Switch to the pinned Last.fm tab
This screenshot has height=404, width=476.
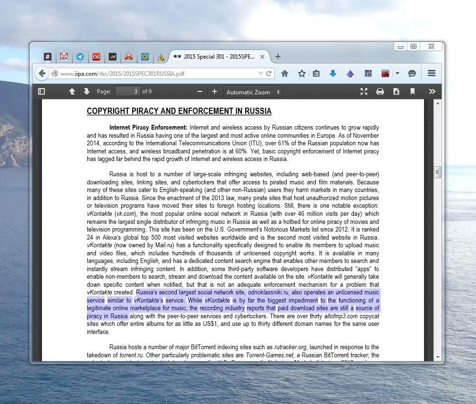pyautogui.click(x=96, y=57)
